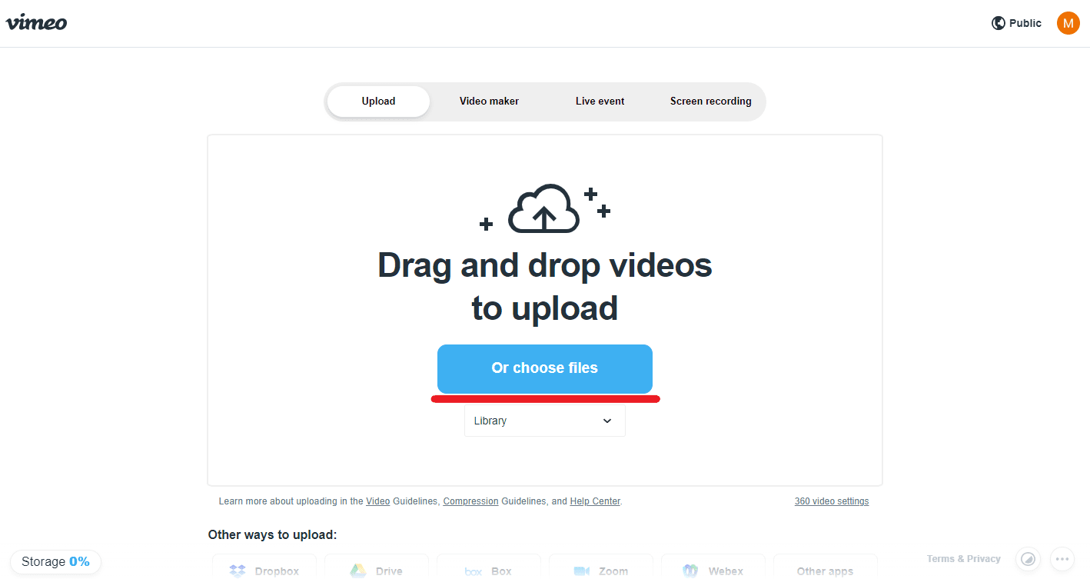1090x579 pixels.
Task: Click the Other ways to upload heading
Action: coord(272,534)
